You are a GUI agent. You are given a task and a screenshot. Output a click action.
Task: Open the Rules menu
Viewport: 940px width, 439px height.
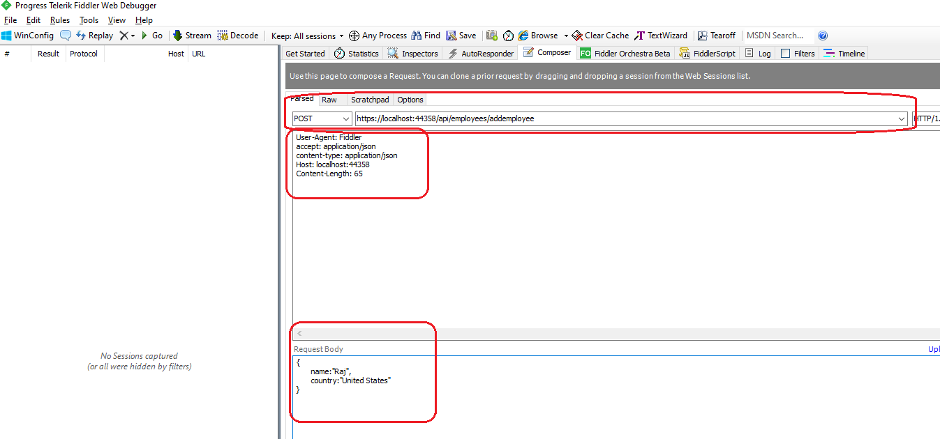(x=60, y=20)
